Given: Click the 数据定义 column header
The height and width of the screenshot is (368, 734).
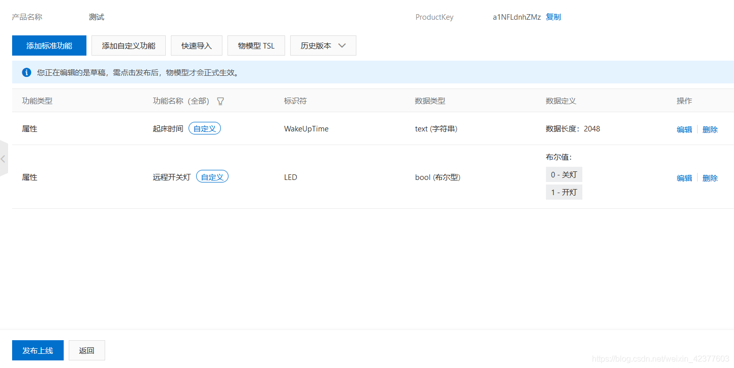Looking at the screenshot, I should pos(561,101).
